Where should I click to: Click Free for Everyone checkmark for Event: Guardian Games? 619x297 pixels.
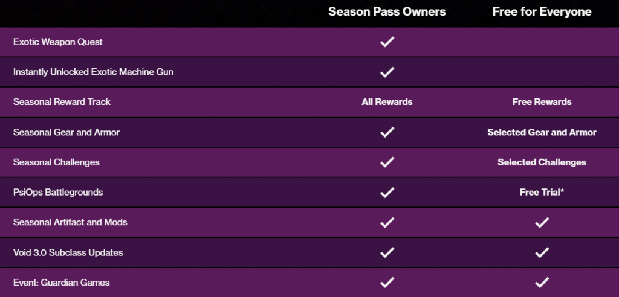pyautogui.click(x=542, y=282)
